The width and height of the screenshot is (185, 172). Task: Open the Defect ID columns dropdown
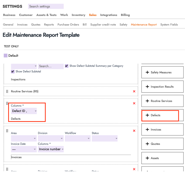coord(24,111)
